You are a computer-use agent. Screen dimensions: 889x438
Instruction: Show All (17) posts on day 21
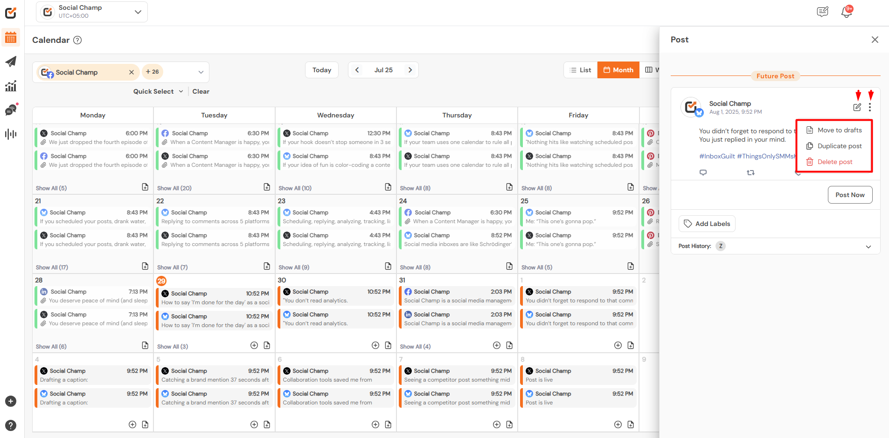52,267
